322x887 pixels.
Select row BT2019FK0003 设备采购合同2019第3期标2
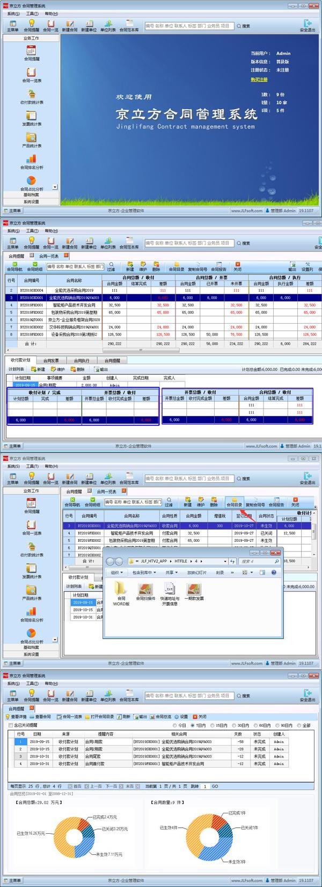point(164,334)
